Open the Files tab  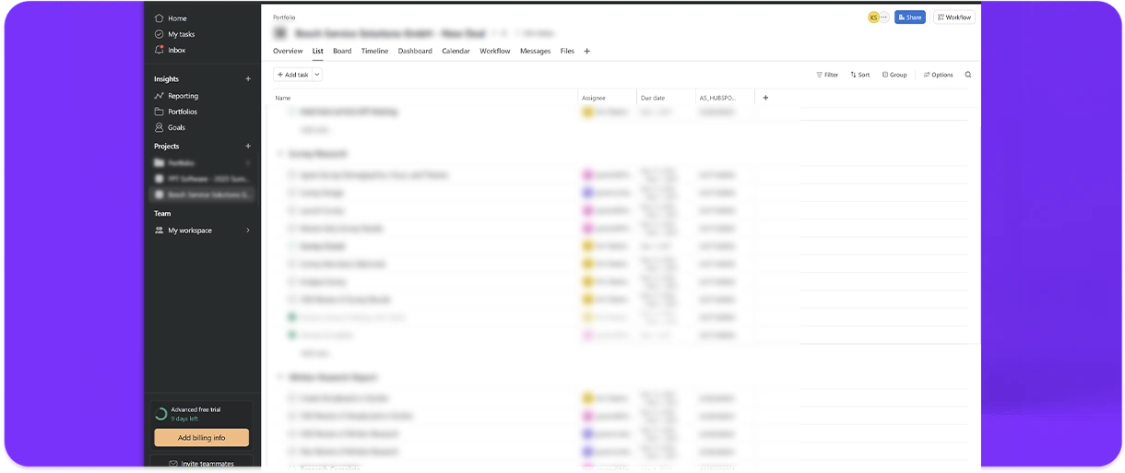pyautogui.click(x=567, y=52)
